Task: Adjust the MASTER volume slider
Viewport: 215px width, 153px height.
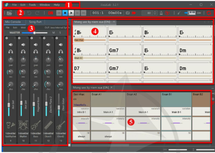Action: 35,33
